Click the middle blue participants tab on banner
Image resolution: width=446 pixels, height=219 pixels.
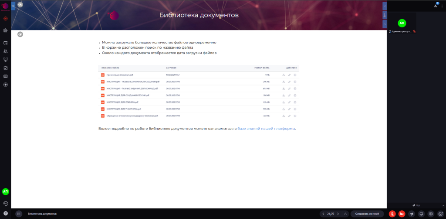[x=385, y=15]
